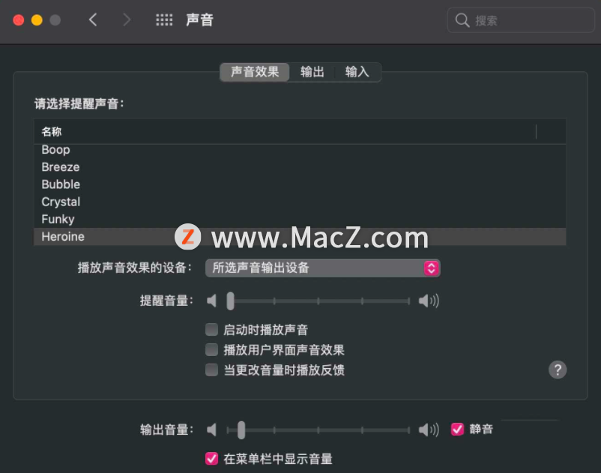Focus the 搜索 search field
The width and height of the screenshot is (601, 473).
tap(521, 20)
